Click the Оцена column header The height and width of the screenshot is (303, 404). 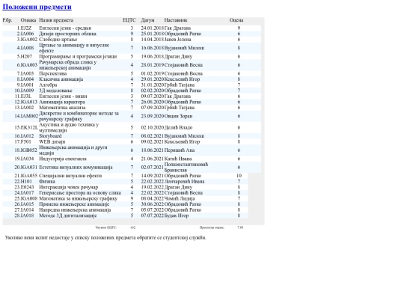click(x=236, y=20)
